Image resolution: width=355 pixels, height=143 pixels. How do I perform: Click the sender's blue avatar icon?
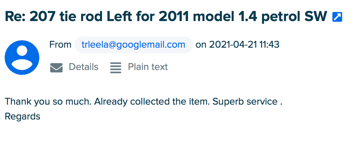tap(22, 58)
